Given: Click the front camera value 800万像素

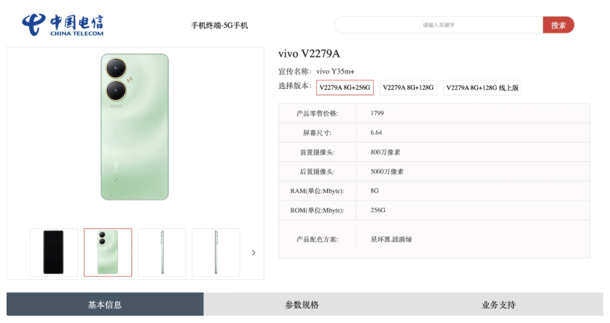Looking at the screenshot, I should coord(385,152).
